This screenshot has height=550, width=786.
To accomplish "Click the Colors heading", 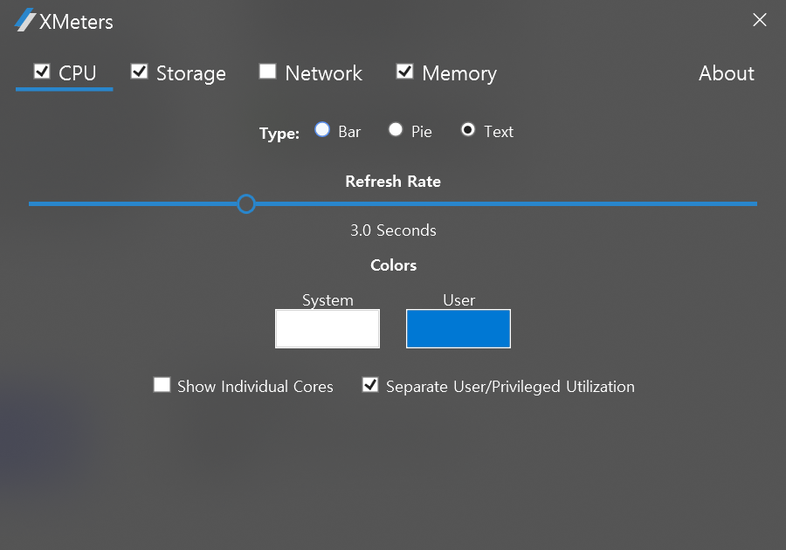I will 394,265.
